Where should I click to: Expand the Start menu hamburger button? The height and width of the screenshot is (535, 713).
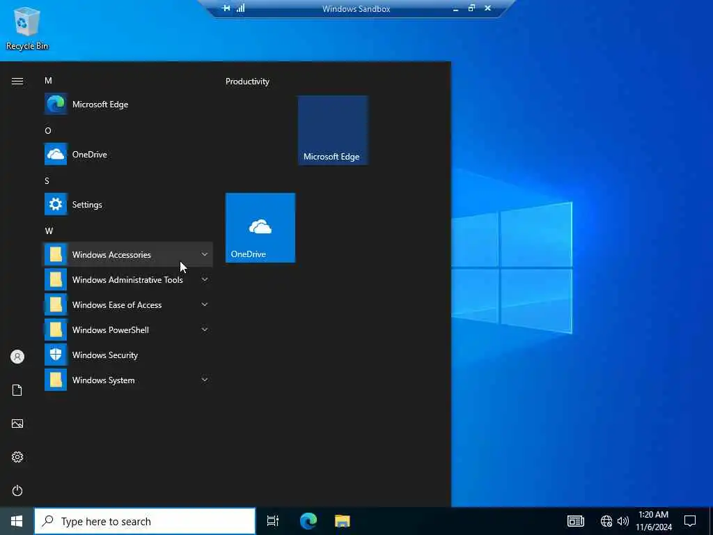[17, 81]
